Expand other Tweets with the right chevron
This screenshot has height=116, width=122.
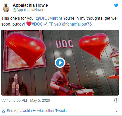[117, 111]
